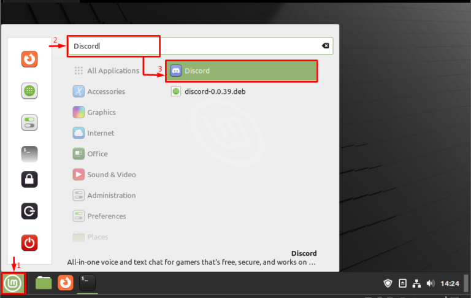The height and width of the screenshot is (298, 471).
Task: Open Terminal from the favorites sidebar
Action: [29, 154]
